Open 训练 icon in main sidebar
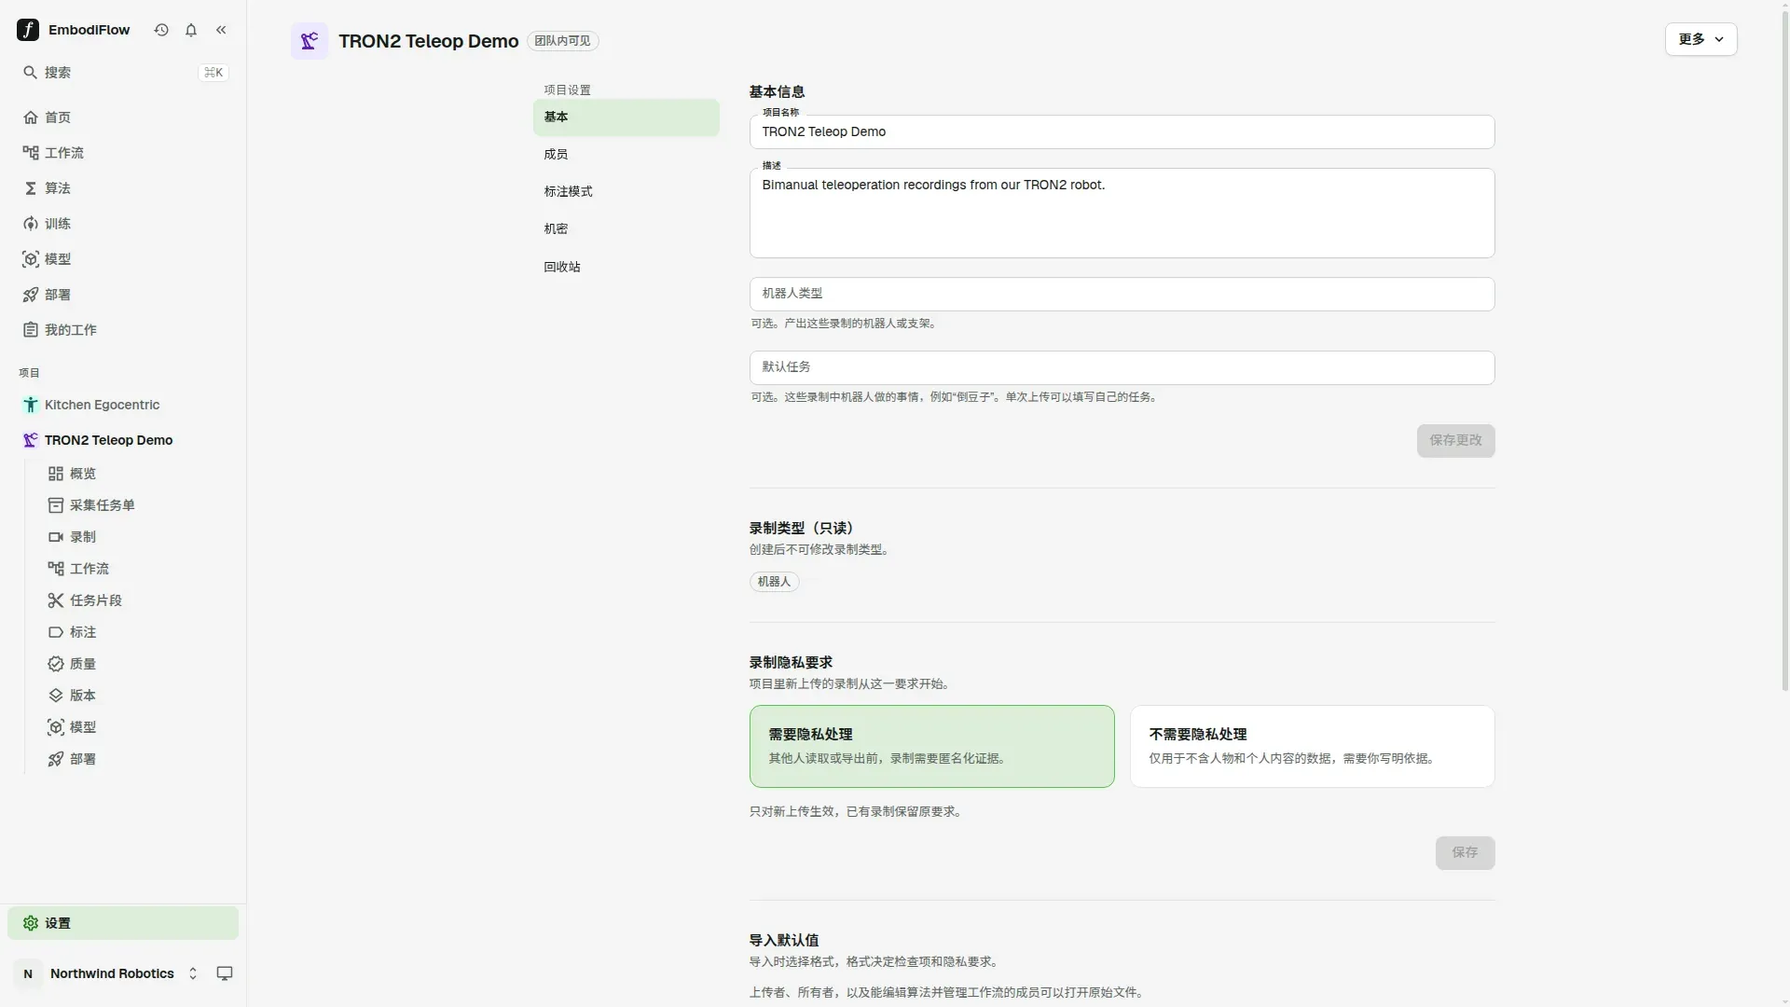This screenshot has width=1790, height=1007. click(31, 224)
